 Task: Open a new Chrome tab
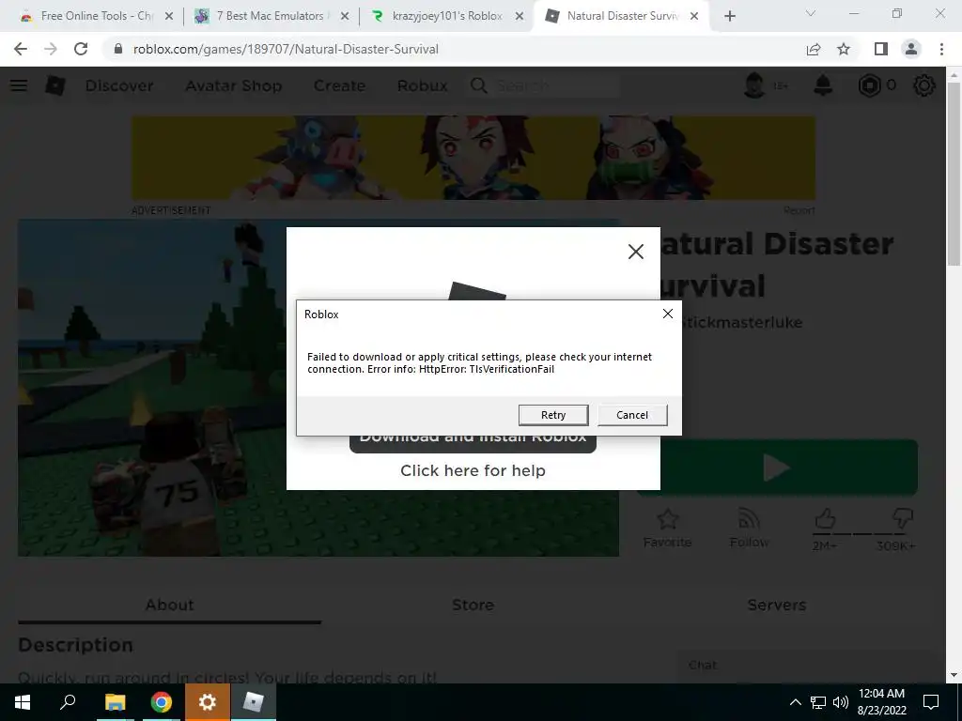point(729,17)
